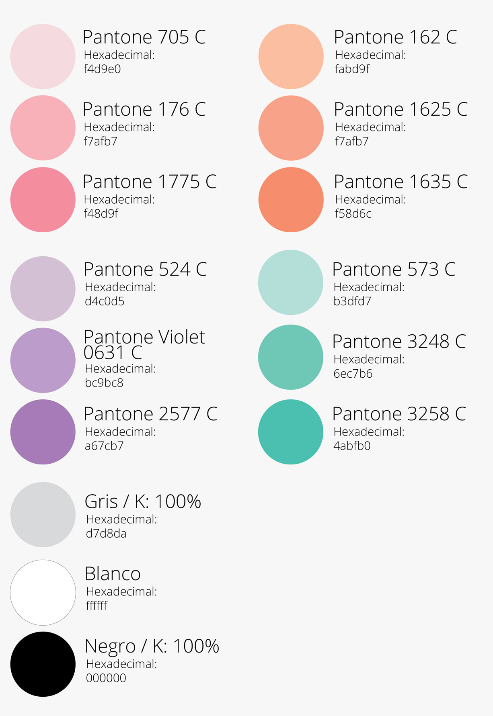Select the Blanco white circle
Viewport: 493px width, 716px height.
tap(43, 593)
